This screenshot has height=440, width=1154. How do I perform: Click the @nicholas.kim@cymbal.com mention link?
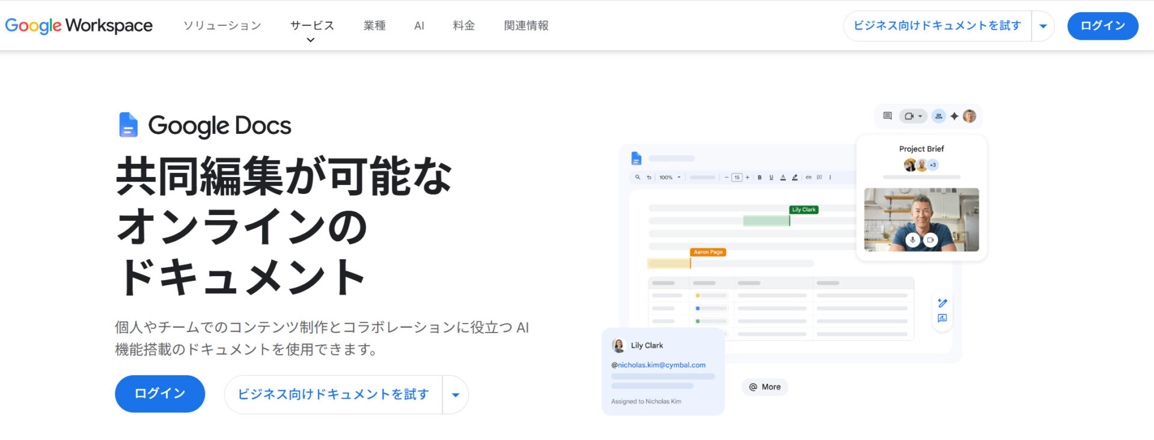[x=659, y=365]
